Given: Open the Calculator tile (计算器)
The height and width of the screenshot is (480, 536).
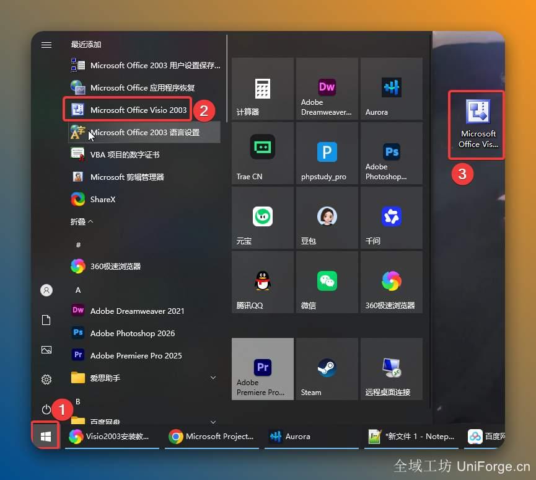Looking at the screenshot, I should 263,89.
